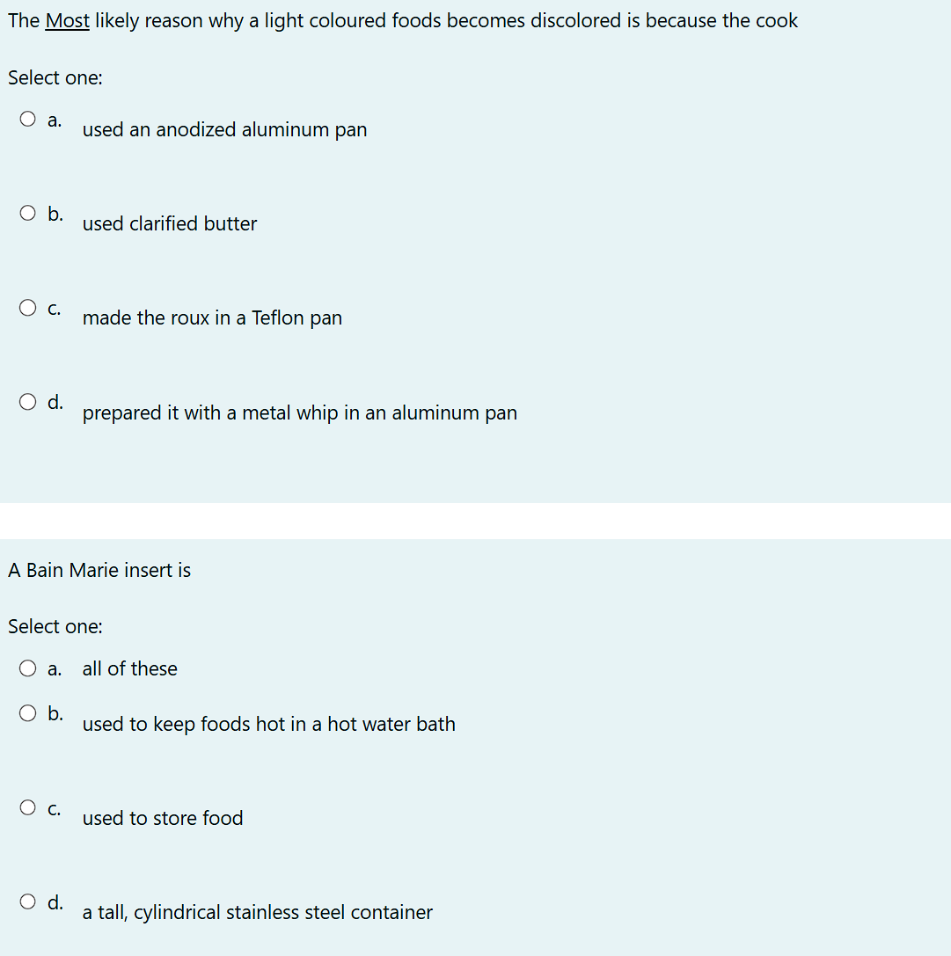Click the underlined word 'Most' in the question
The image size is (951, 956).
point(67,21)
